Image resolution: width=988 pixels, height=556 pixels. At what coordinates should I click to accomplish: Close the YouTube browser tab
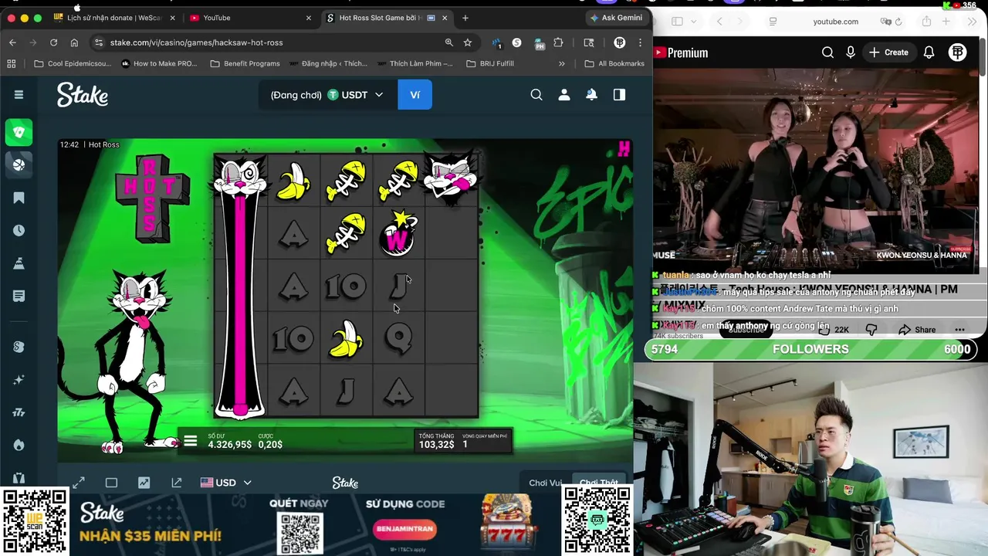pos(309,18)
